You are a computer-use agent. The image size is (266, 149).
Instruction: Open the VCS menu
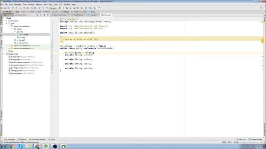point(61,4)
